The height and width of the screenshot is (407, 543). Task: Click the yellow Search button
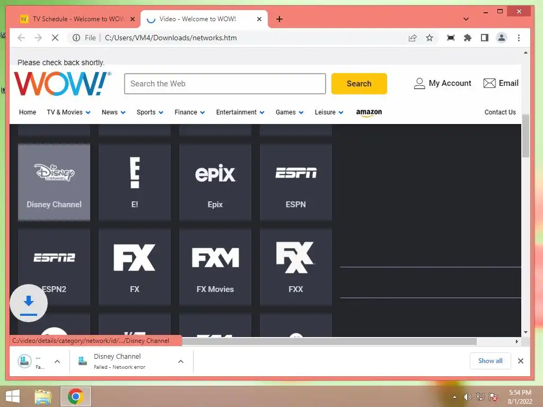tap(359, 83)
